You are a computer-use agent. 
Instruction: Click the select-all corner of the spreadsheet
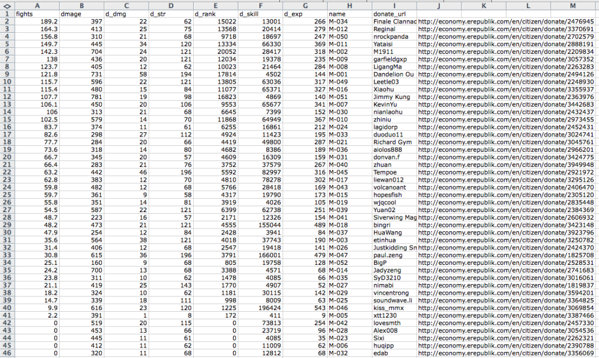click(x=7, y=5)
